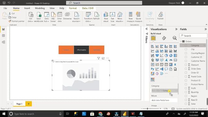
Task: Check the Country/Region field checkbox
Action: point(186,53)
